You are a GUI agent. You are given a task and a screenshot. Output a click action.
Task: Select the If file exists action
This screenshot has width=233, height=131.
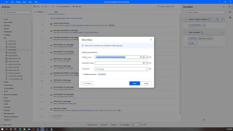[12, 41]
